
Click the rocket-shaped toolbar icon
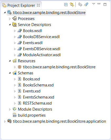[86, 4]
